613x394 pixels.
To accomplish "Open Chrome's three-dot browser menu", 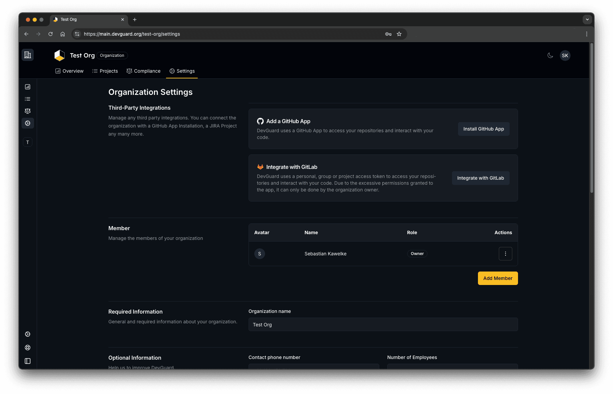I will (586, 34).
